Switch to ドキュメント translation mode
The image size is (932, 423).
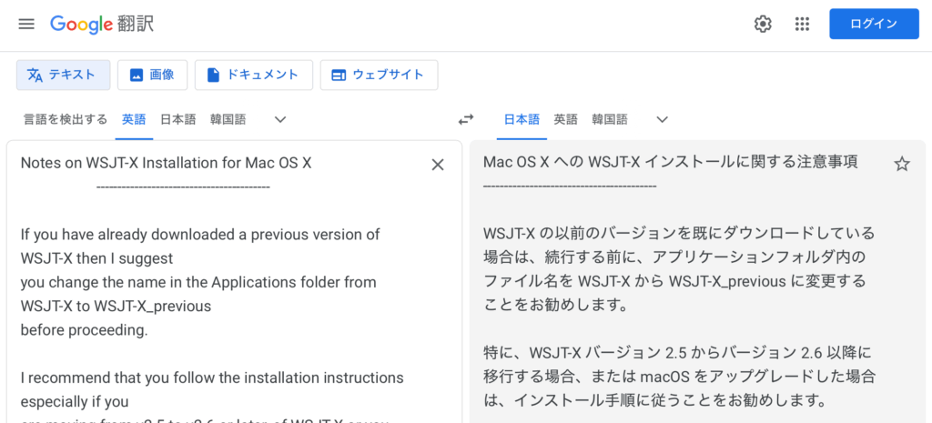pos(253,75)
